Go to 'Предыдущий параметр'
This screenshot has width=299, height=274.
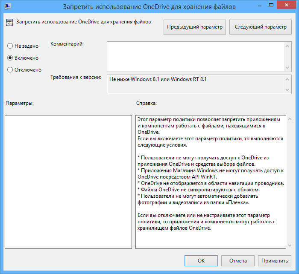tap(195, 27)
